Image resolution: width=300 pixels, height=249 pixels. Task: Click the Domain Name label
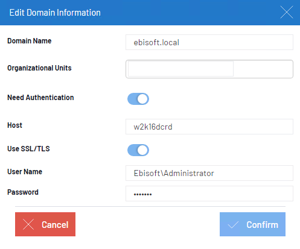(x=30, y=41)
